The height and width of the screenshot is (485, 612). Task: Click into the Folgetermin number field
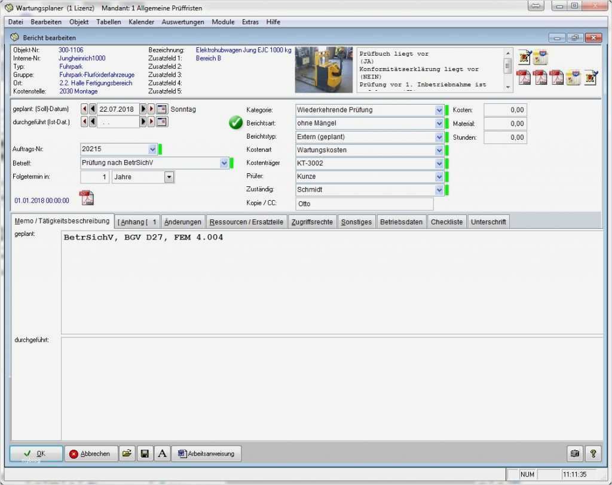(94, 177)
